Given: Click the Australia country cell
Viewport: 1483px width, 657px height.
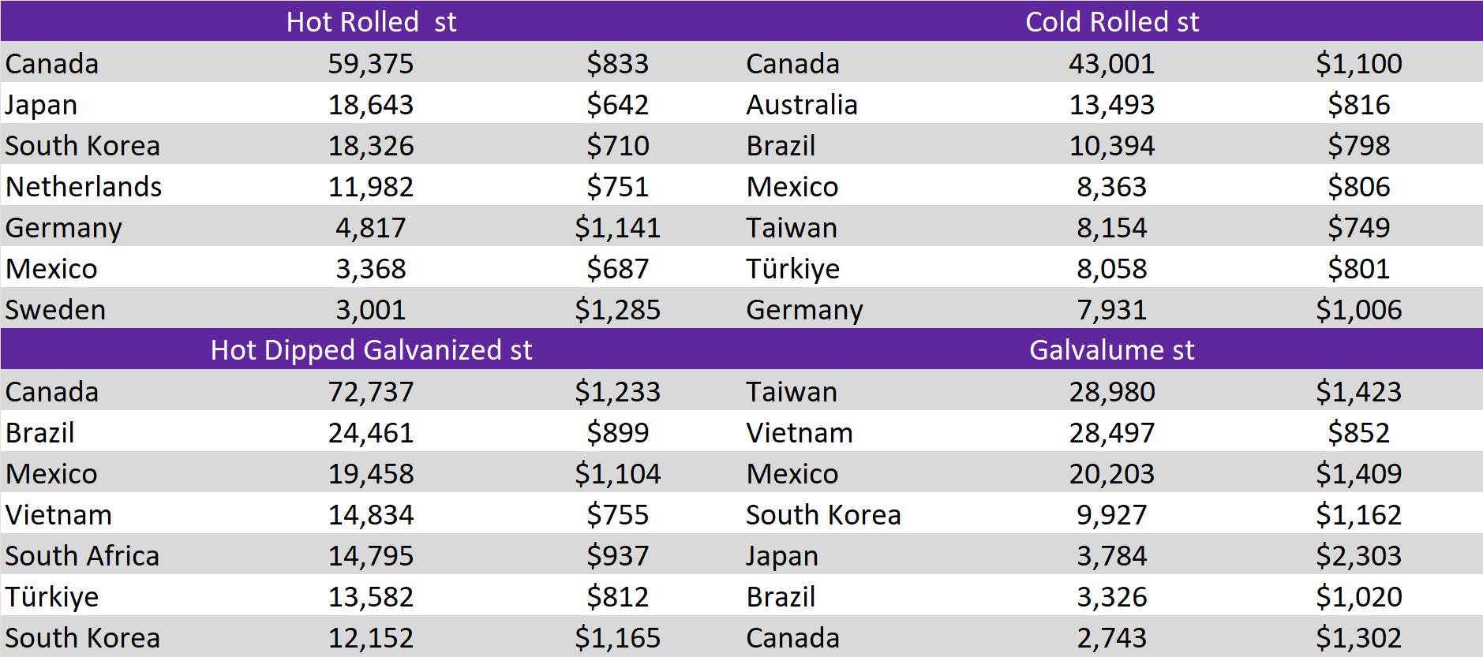Looking at the screenshot, I should (x=802, y=105).
